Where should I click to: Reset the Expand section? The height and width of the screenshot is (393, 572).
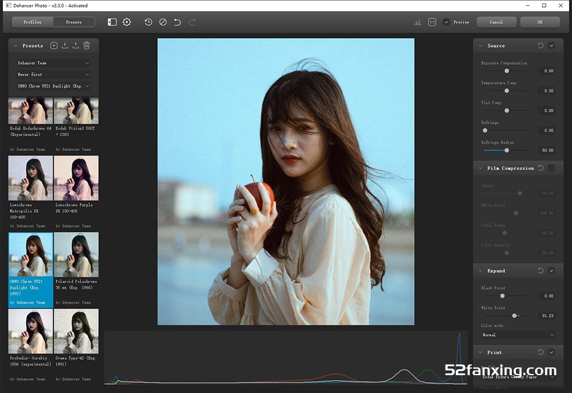(x=540, y=271)
